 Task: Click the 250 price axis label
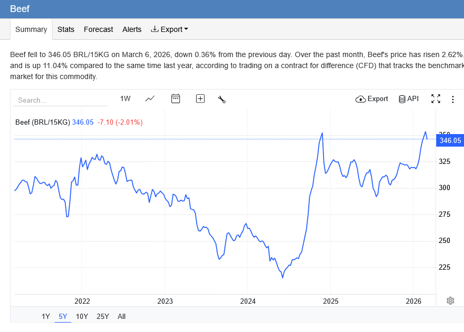(444, 240)
